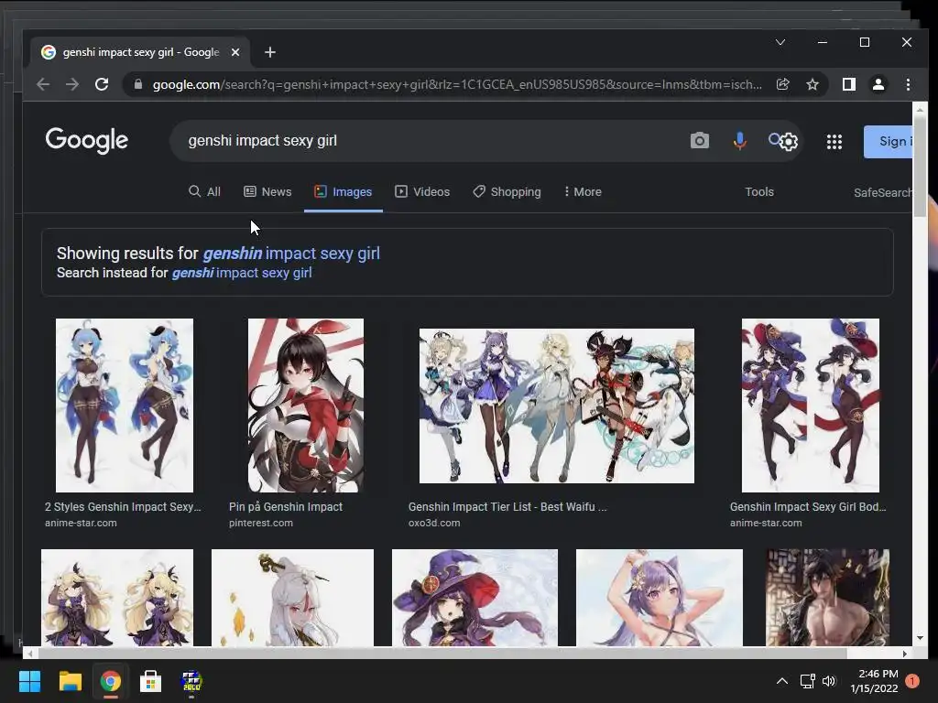This screenshot has width=938, height=703.
Task: Click the volume speaker tray icon
Action: click(829, 681)
